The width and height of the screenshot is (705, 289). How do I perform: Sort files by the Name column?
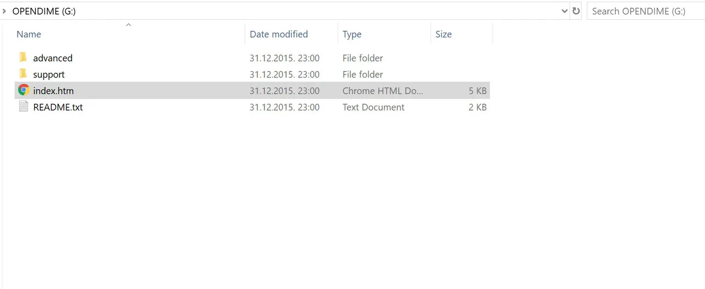(x=29, y=34)
